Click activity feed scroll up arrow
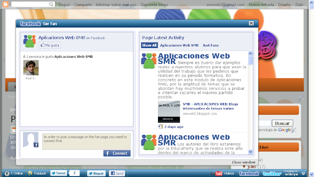The height and width of the screenshot is (177, 314). (250, 53)
